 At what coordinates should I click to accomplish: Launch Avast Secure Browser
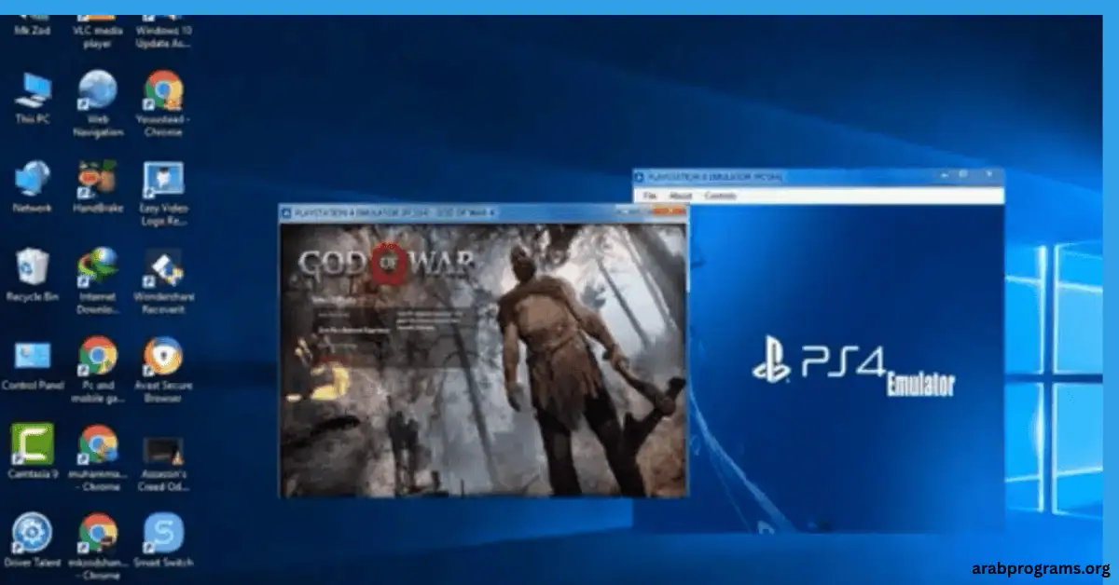[x=163, y=370]
